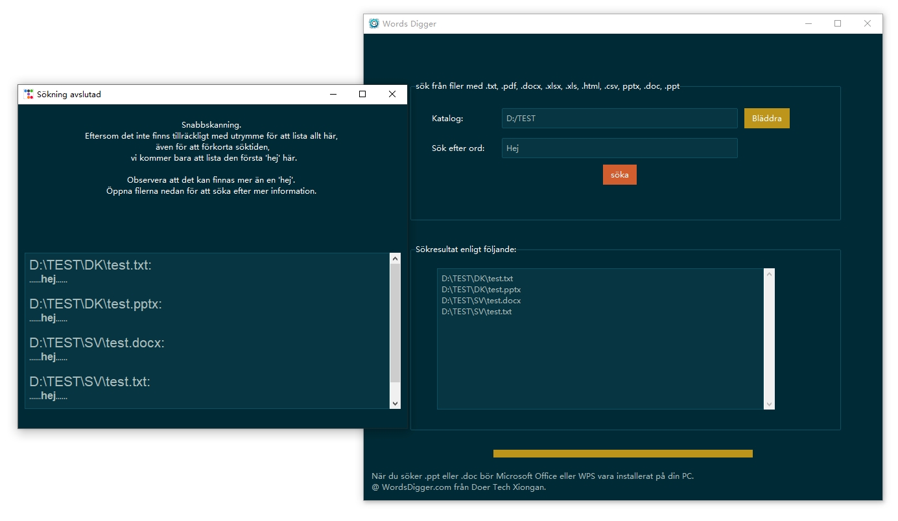Close the Sökning avslutad window

[392, 95]
